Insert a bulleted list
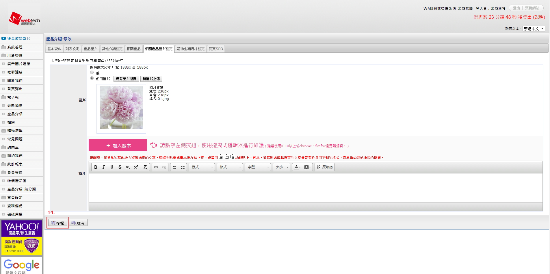550x274 pixels. [x=183, y=167]
